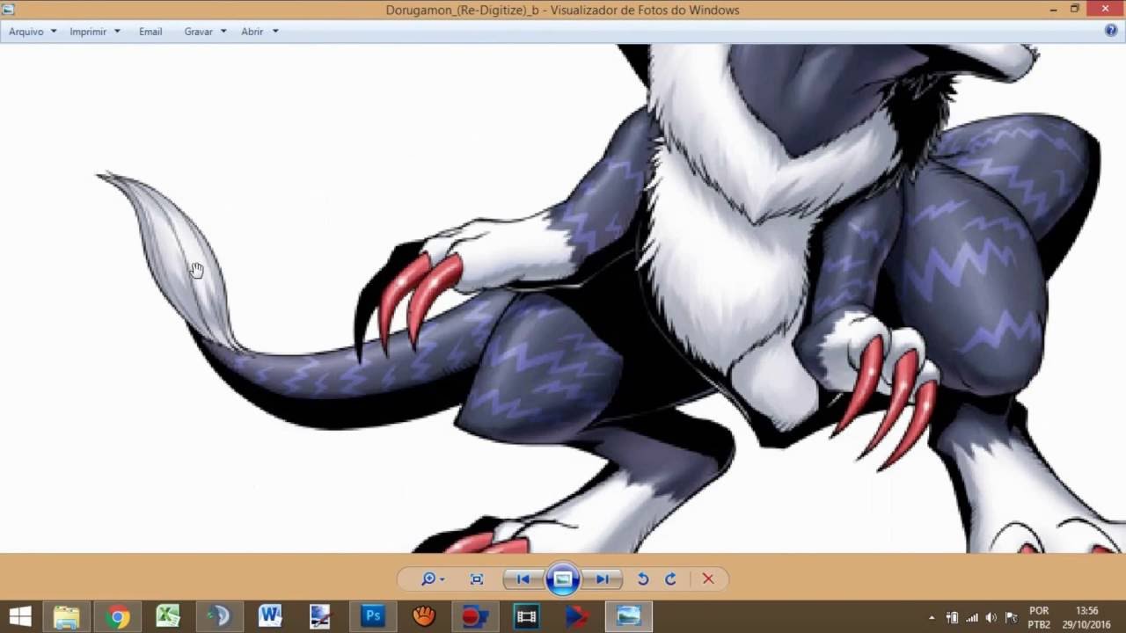The image size is (1126, 633).
Task: Open File Explorer from the taskbar
Action: 67,616
